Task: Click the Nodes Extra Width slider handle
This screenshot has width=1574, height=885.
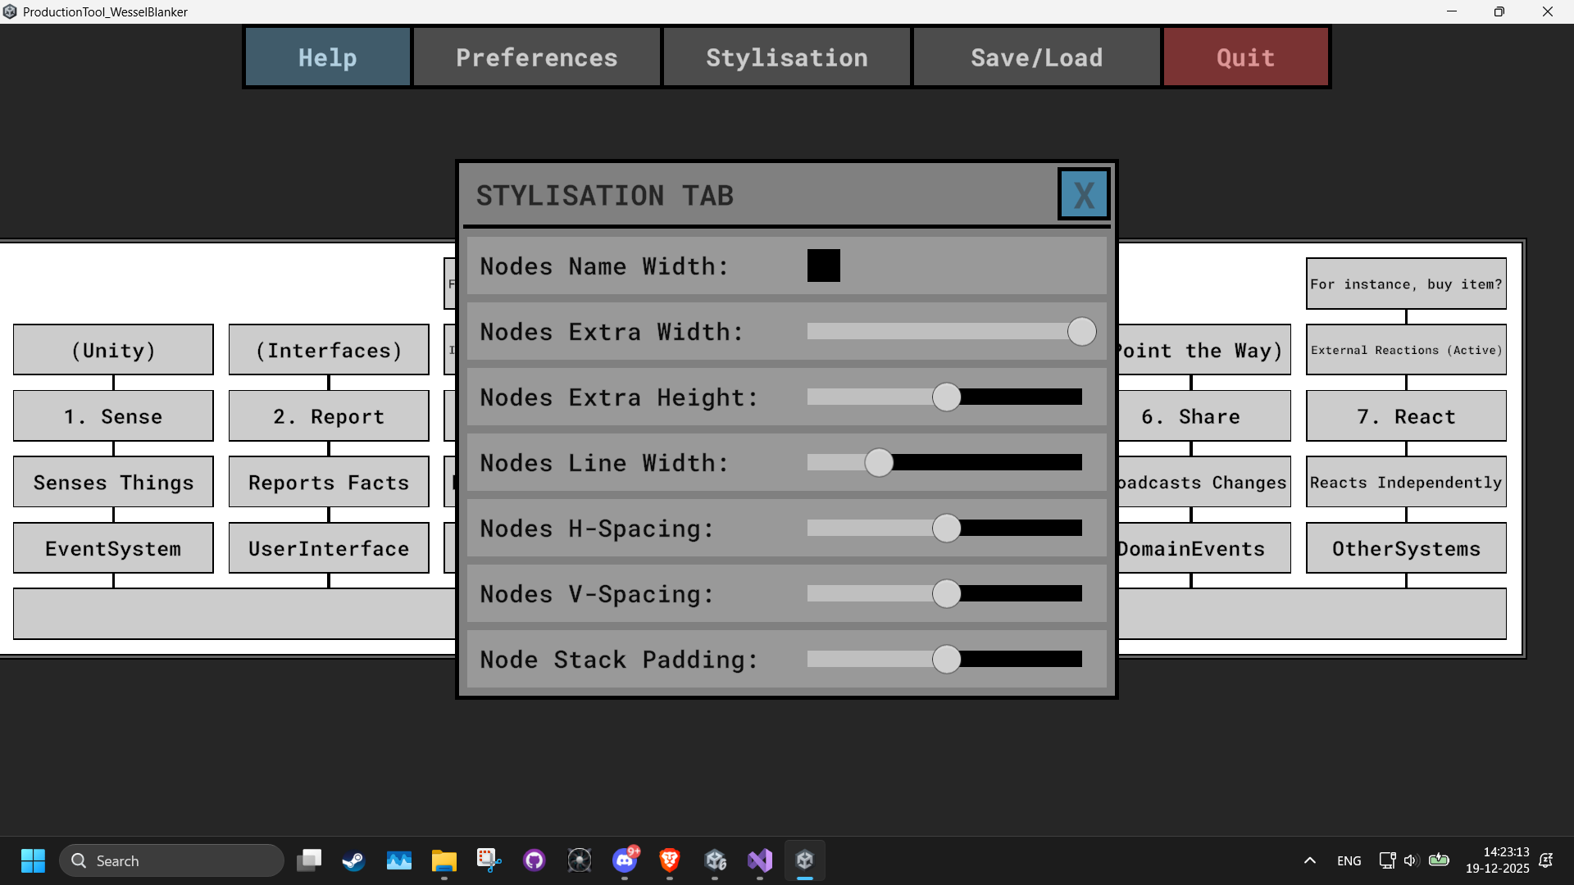Action: (x=1081, y=332)
